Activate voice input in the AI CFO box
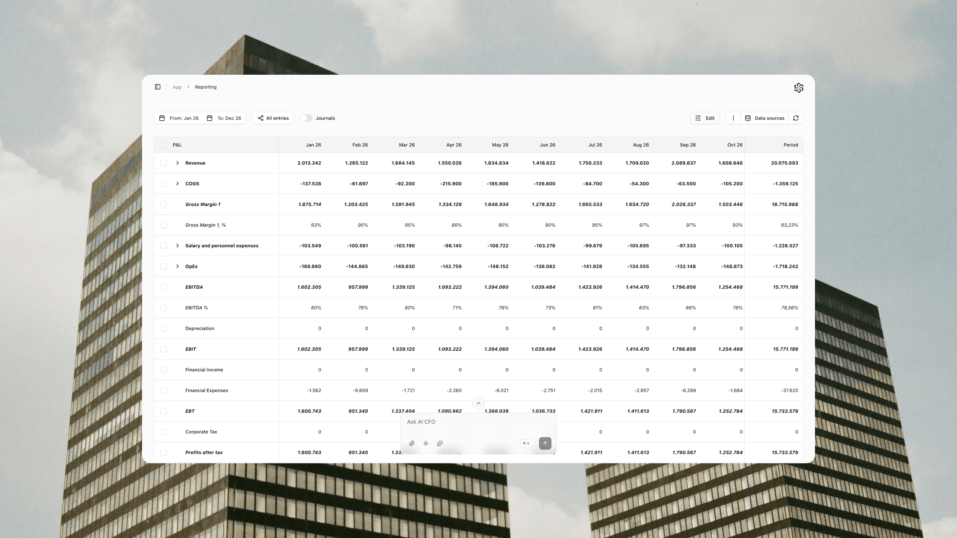This screenshot has height=538, width=957. (426, 443)
